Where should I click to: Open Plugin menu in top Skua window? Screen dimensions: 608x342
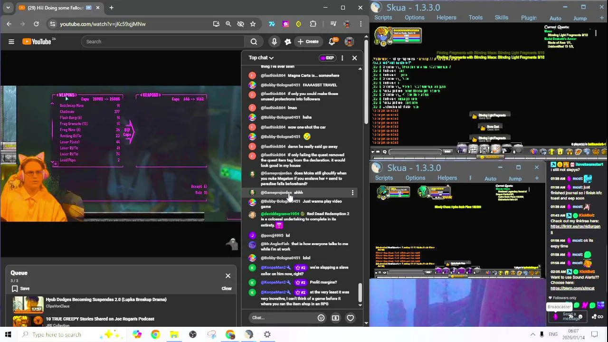point(529,18)
